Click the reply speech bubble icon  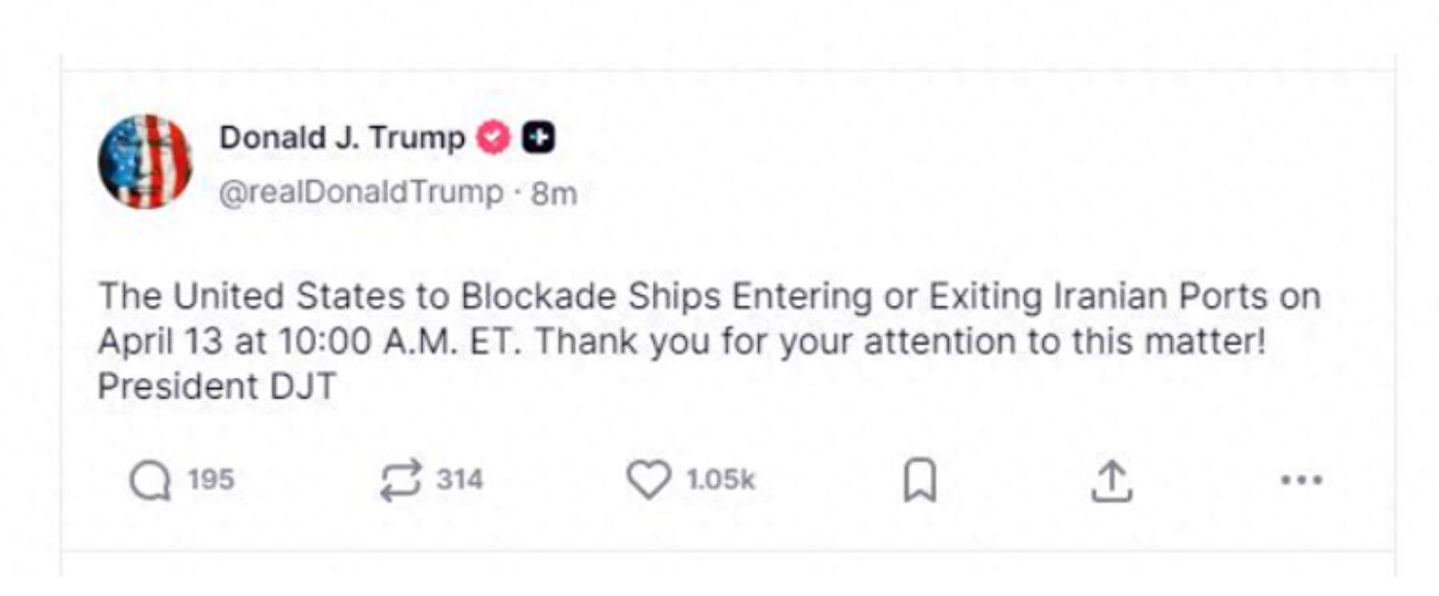click(x=149, y=482)
